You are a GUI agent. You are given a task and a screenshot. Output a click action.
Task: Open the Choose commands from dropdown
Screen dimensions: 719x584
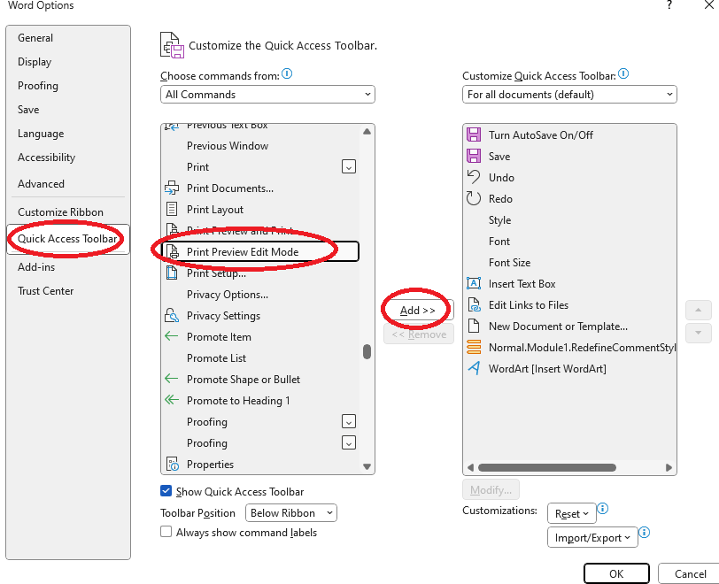tap(267, 95)
